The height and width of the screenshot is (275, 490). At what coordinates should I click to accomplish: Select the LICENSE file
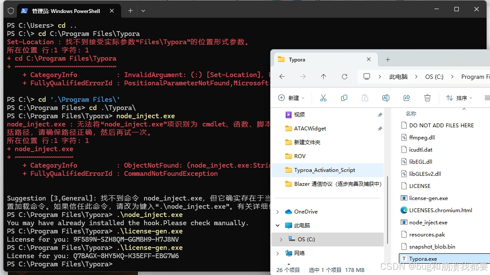(x=420, y=186)
